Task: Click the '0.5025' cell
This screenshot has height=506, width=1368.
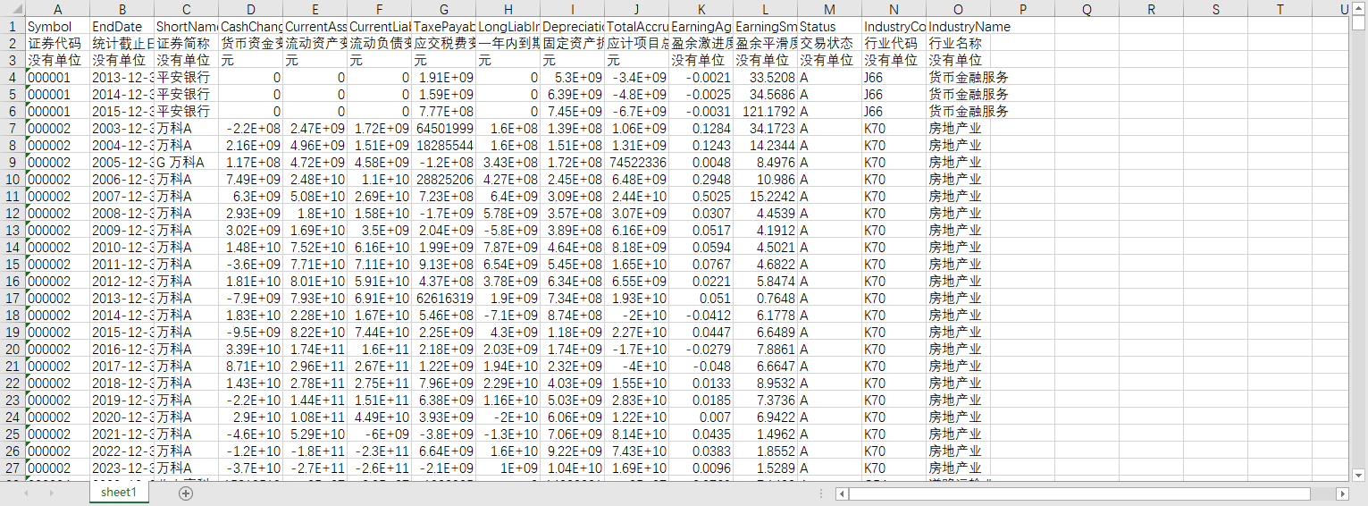Action: pyautogui.click(x=701, y=197)
